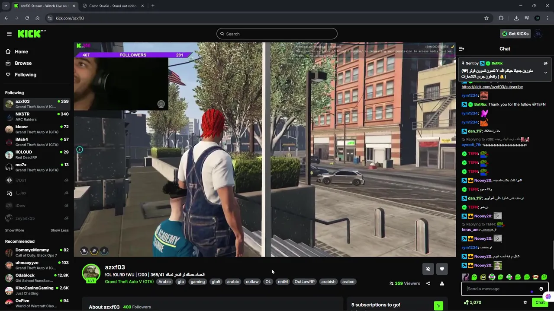Collapse following list with Show Less
Screen dimensions: 554x311
(59, 230)
